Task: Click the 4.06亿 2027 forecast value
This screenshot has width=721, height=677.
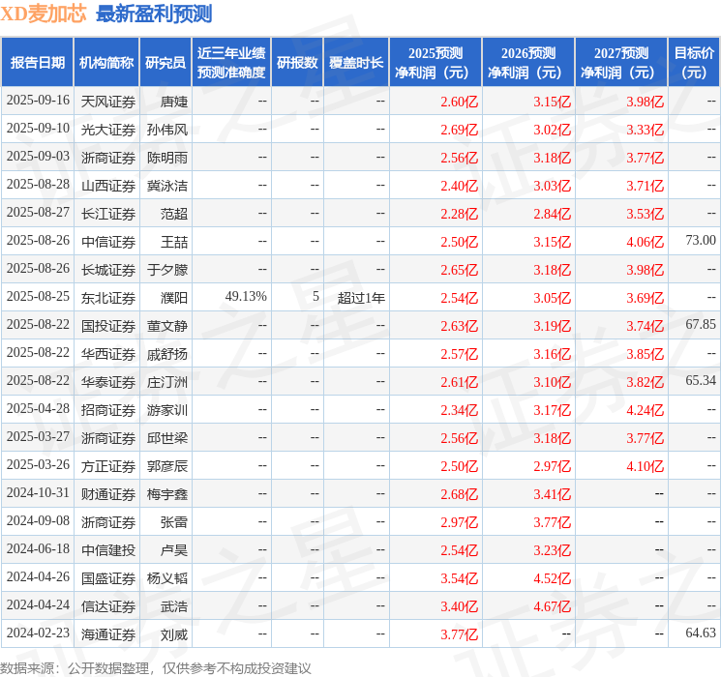Action: pos(646,242)
